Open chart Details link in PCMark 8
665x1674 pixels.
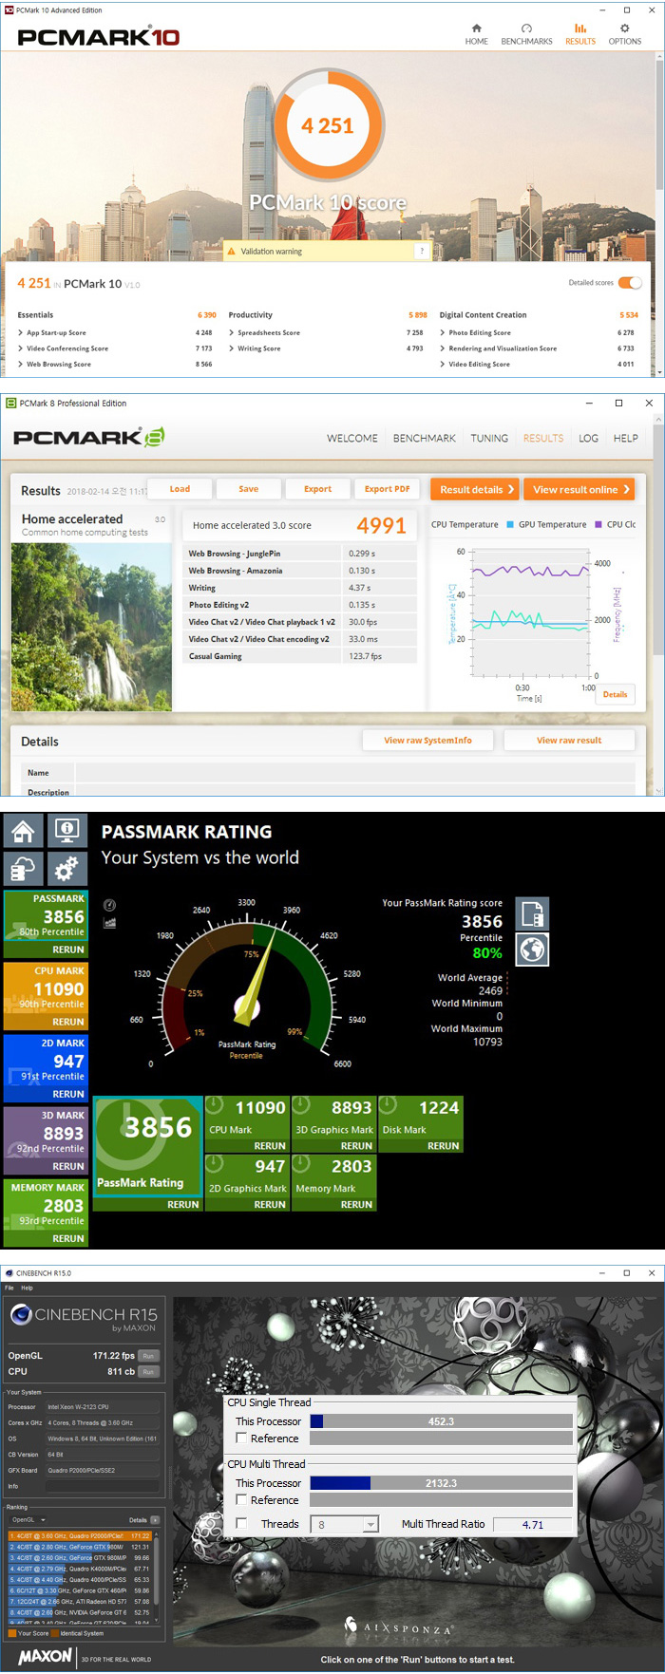pyautogui.click(x=616, y=694)
